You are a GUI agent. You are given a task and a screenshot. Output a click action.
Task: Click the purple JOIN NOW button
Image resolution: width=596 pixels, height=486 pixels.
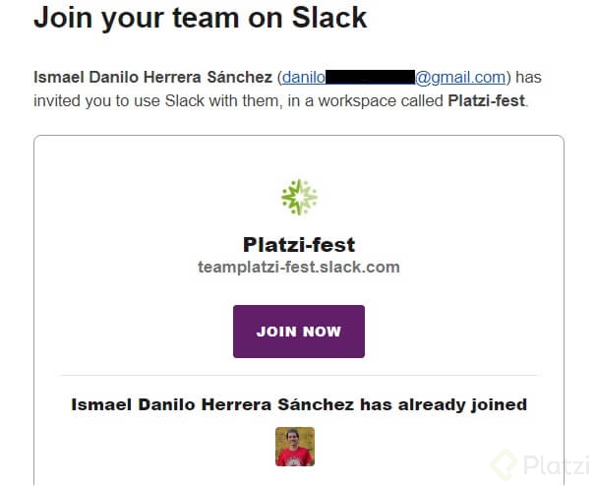click(299, 332)
